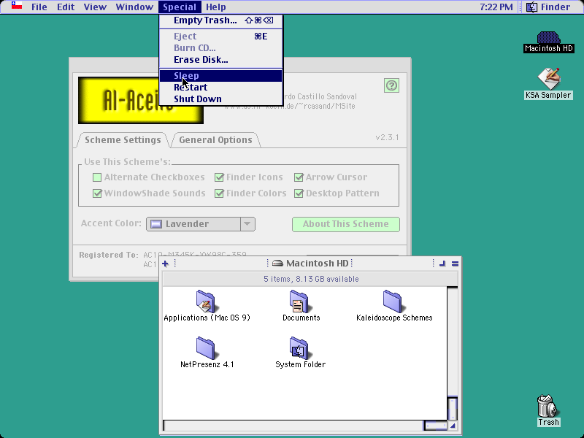Click the Finder application switcher menu
Viewport: 584px width, 438px height.
coord(548,7)
